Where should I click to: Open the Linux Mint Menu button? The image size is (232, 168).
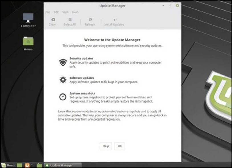click(8, 165)
